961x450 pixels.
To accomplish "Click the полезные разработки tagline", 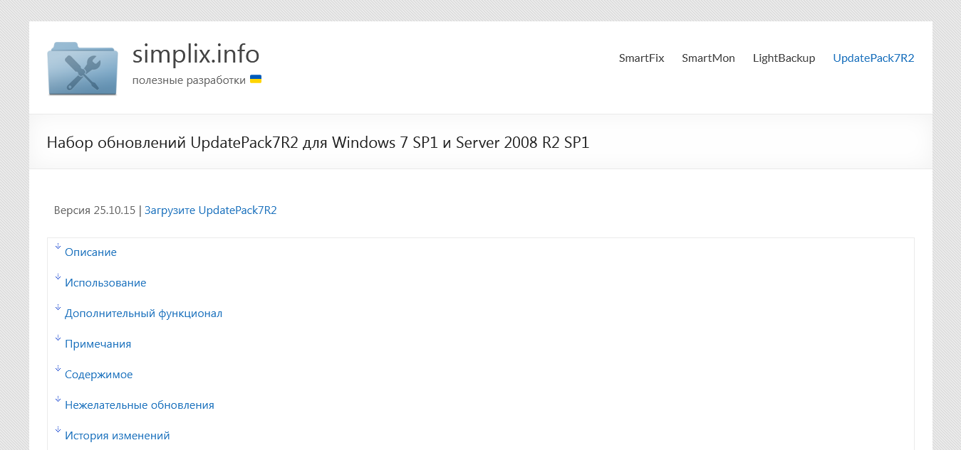I will tap(189, 80).
